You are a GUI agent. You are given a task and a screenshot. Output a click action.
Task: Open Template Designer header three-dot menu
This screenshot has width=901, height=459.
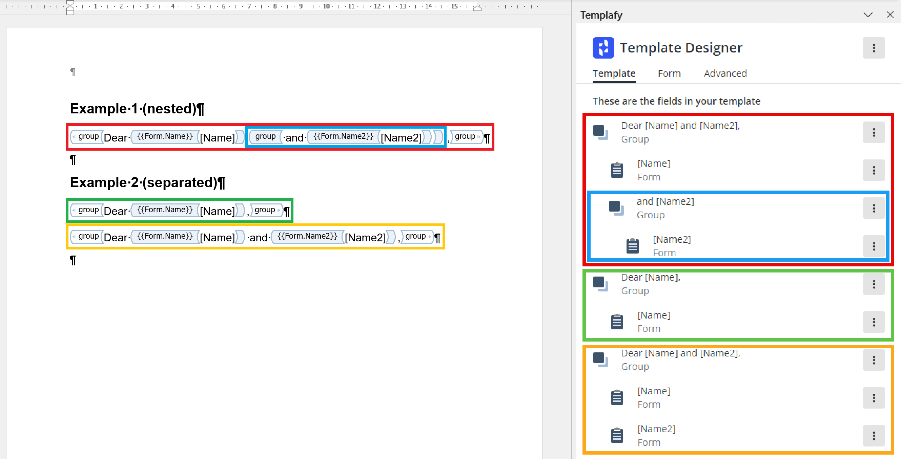pyautogui.click(x=873, y=47)
